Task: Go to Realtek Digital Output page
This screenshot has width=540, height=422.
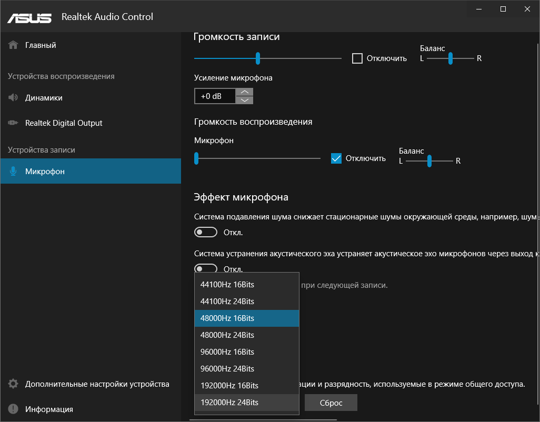Action: 64,123
